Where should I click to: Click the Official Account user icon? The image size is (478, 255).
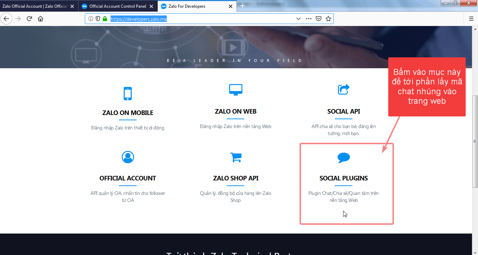128,157
